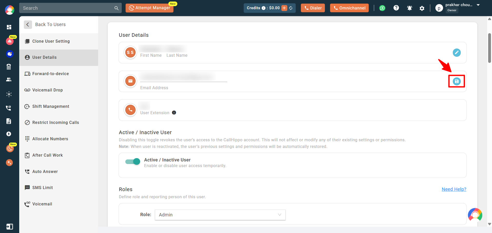Click the Email Address input field
This screenshot has width=492, height=233.
pos(184,77)
